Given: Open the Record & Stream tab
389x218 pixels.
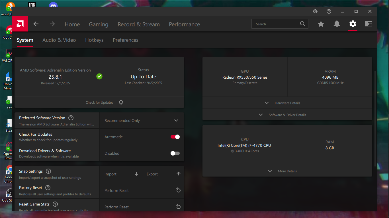Looking at the screenshot, I should (139, 24).
